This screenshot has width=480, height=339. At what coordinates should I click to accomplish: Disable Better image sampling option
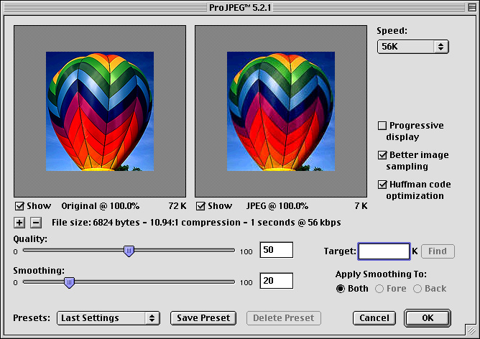382,155
